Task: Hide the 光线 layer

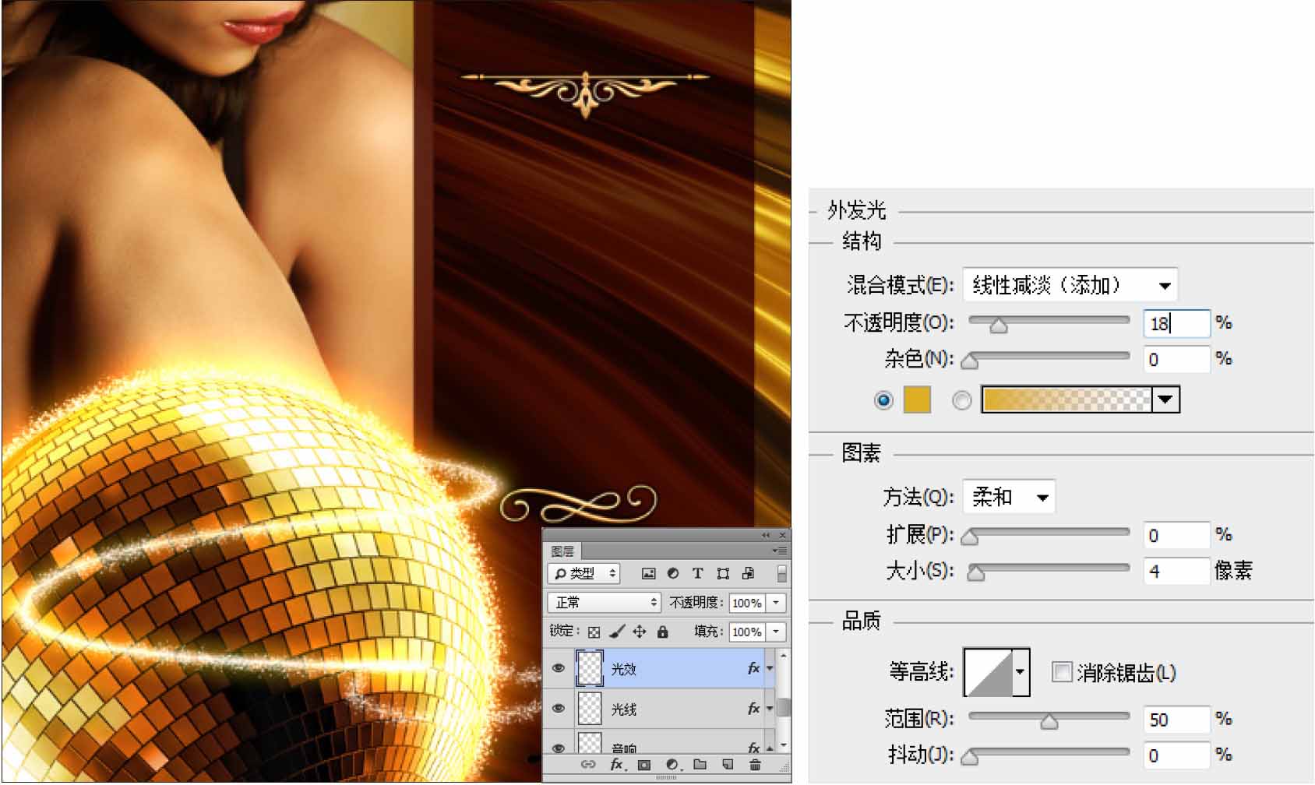Action: (559, 709)
